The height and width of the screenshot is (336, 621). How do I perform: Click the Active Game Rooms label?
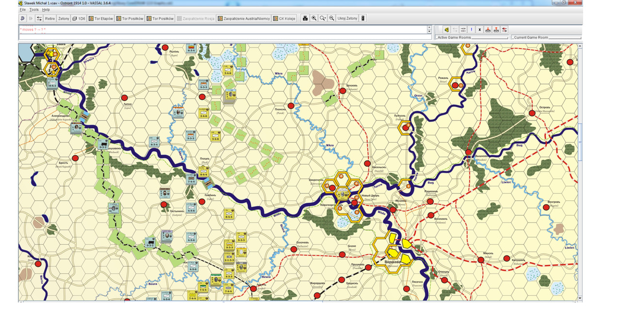(x=454, y=37)
